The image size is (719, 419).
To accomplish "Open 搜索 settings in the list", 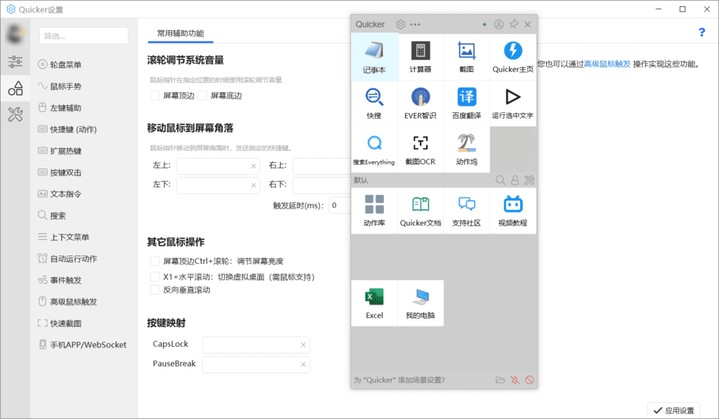I will coord(84,215).
